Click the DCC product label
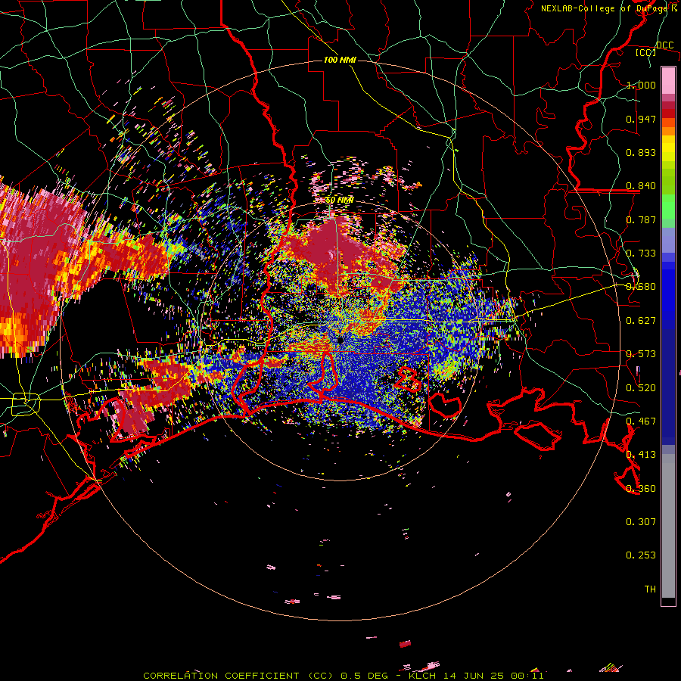The width and height of the screenshot is (681, 681). click(x=664, y=45)
